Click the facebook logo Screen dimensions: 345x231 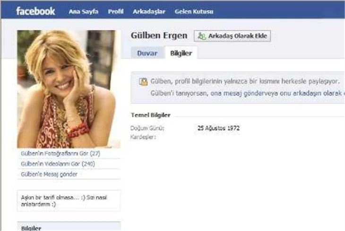[35, 11]
